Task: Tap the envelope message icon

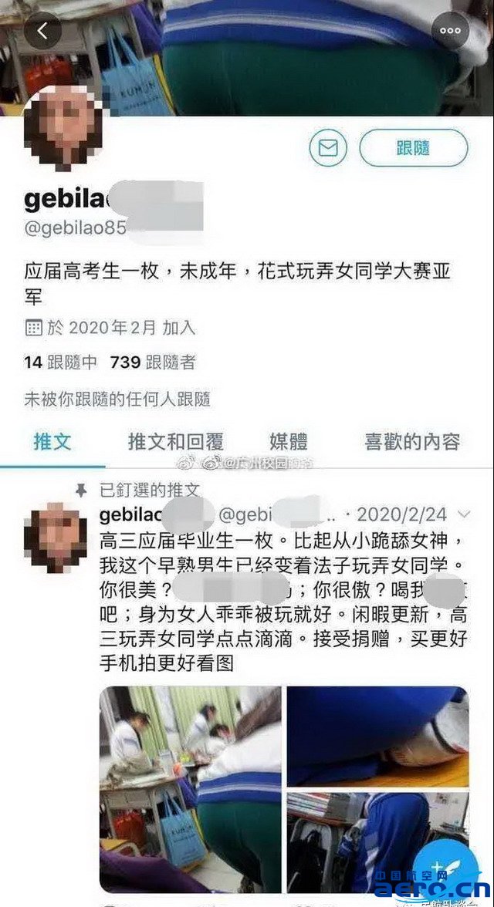Action: (x=328, y=148)
